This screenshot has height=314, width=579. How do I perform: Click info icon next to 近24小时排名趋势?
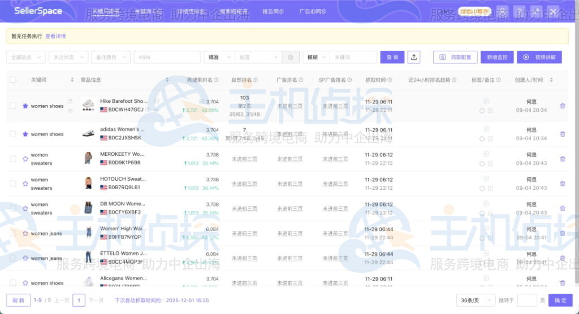tap(454, 80)
